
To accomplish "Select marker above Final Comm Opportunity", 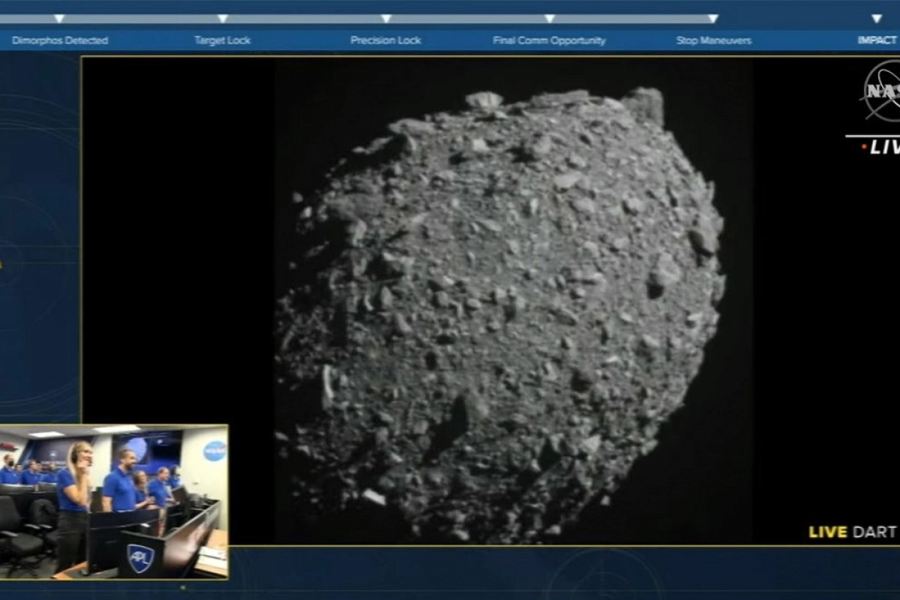I will click(550, 19).
